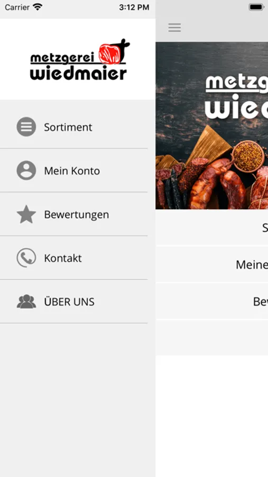268x477 pixels.
Task: Click the battery indicator in status bar
Action: pos(257,7)
